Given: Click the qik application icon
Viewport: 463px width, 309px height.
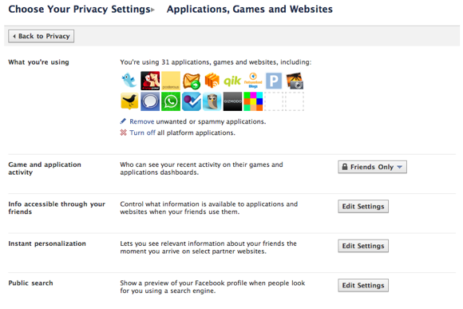Looking at the screenshot, I should coord(232,81).
